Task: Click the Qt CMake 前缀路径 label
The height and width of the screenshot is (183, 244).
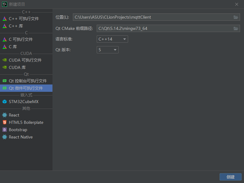Action: tap(74, 28)
